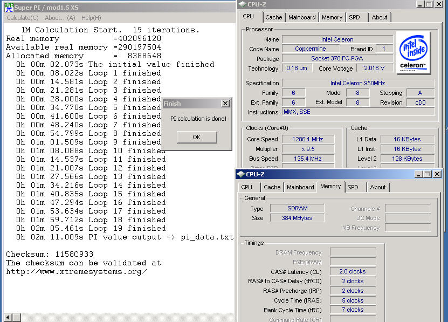Image resolution: width=448 pixels, height=322 pixels.
Task: Click Specification field Intel Celeron 950MHz
Action: click(x=358, y=83)
